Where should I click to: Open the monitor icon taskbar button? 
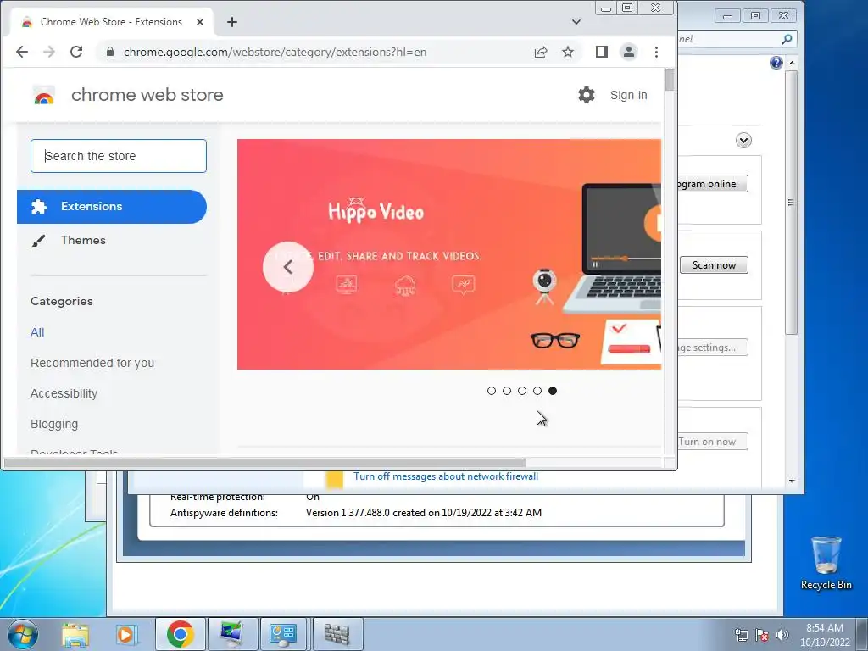[231, 634]
